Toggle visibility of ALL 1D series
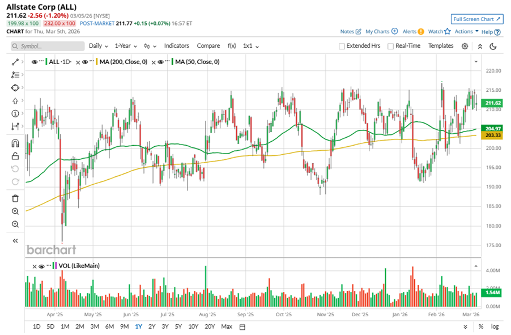The height and width of the screenshot is (335, 511). [34, 62]
